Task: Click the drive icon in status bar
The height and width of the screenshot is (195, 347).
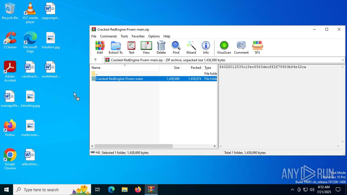Action: click(x=93, y=152)
